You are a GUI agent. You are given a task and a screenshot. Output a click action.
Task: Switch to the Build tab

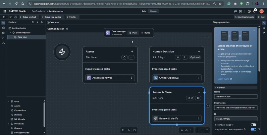144,11
